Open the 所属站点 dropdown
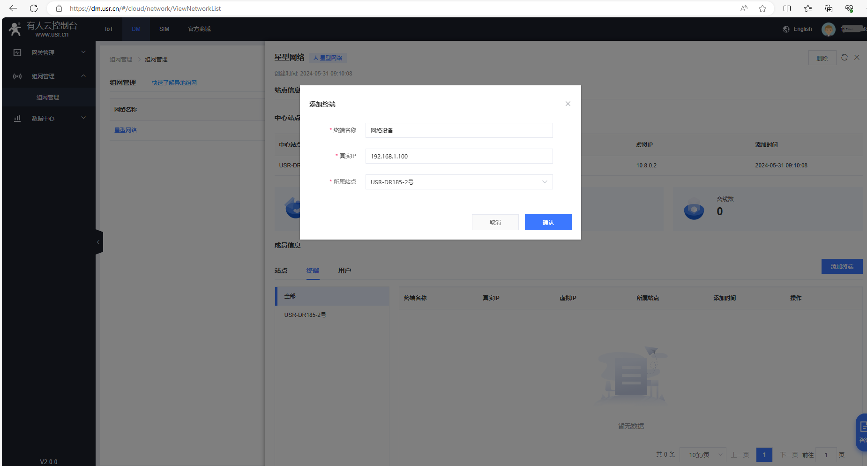The width and height of the screenshot is (867, 466). pos(459,182)
